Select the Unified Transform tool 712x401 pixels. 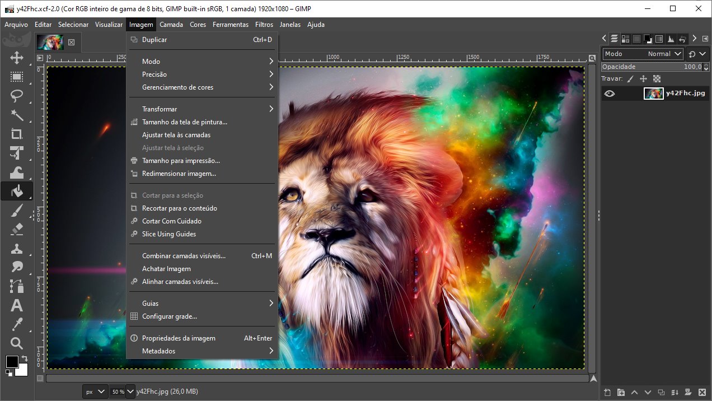click(x=17, y=153)
